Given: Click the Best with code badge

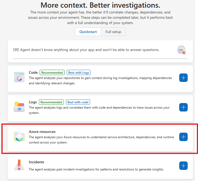Looking at the screenshot, I should [78, 102].
